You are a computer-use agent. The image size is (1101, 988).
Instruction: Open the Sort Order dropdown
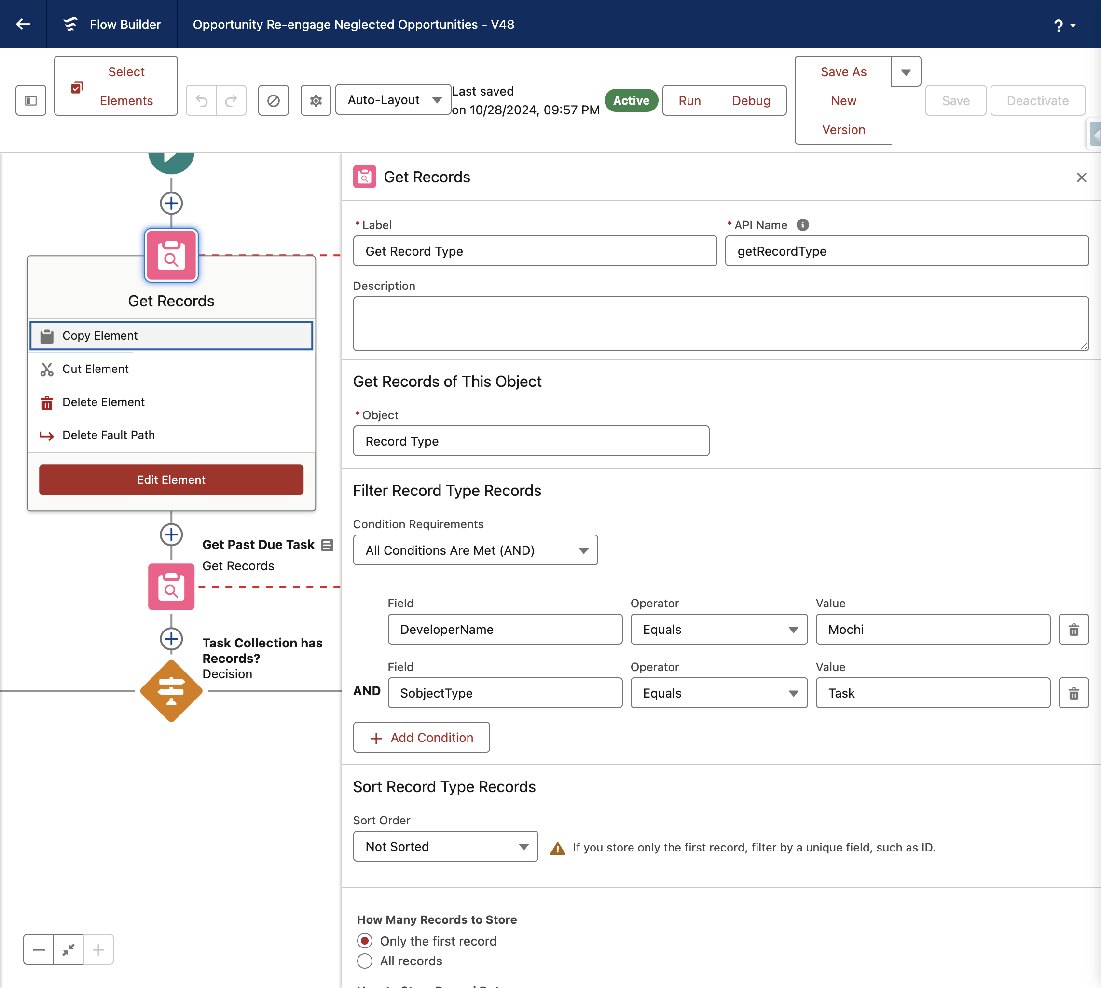[x=446, y=846]
